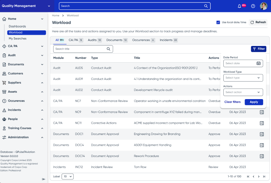Switch to the CA/PA tab
271x183 pixels.
point(76,40)
